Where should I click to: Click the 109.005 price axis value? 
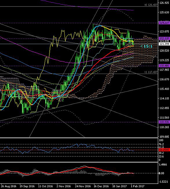tap(164, 137)
